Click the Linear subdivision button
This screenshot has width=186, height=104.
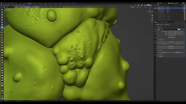178,44
